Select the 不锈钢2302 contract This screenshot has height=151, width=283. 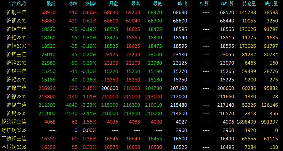14,147
